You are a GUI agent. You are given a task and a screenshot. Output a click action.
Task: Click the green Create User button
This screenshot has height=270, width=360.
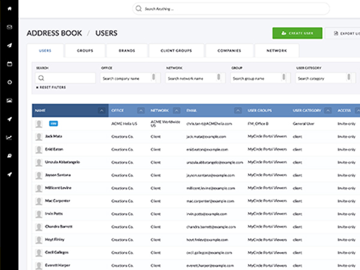click(x=298, y=33)
